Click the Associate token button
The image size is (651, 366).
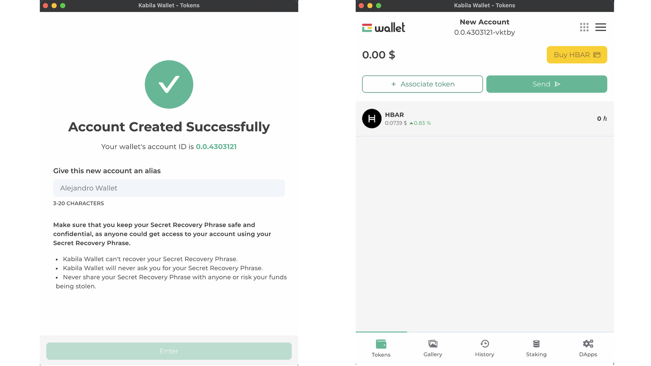click(422, 84)
